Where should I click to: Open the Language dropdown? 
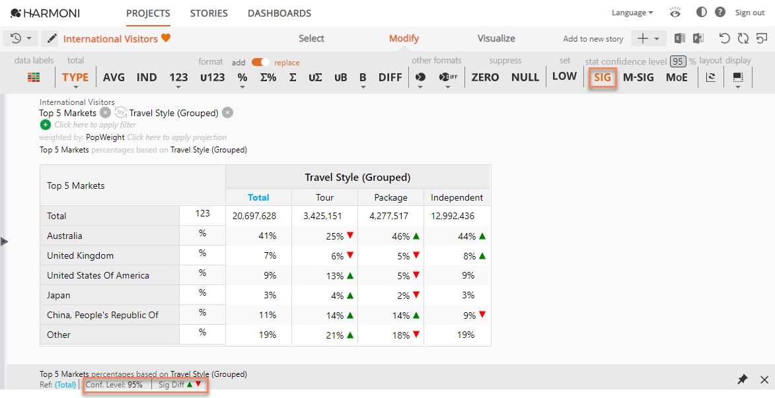tap(632, 13)
